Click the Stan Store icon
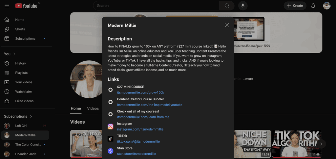The width and height of the screenshot is (336, 159). pyautogui.click(x=111, y=151)
